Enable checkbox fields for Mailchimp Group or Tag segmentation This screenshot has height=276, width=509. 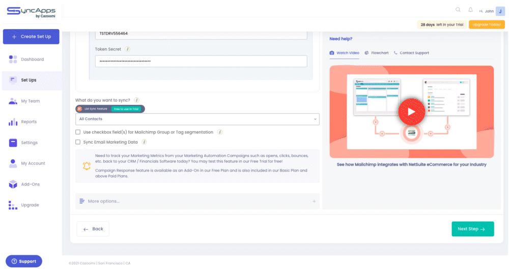[78, 132]
